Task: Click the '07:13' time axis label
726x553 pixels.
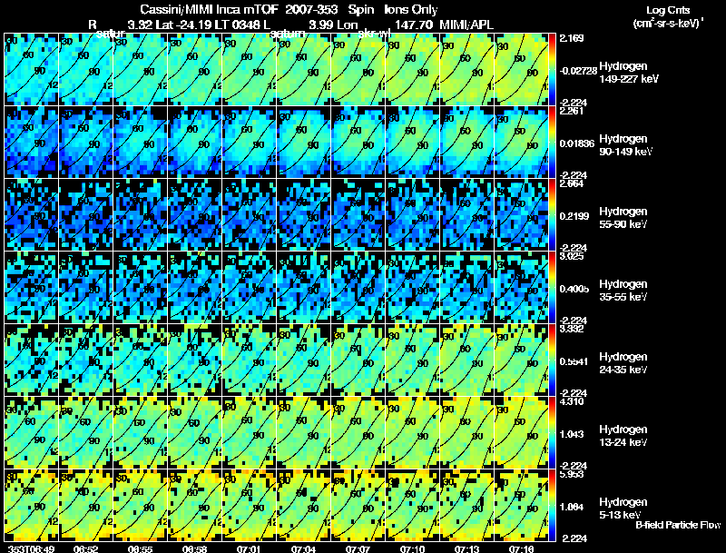Action: click(466, 548)
